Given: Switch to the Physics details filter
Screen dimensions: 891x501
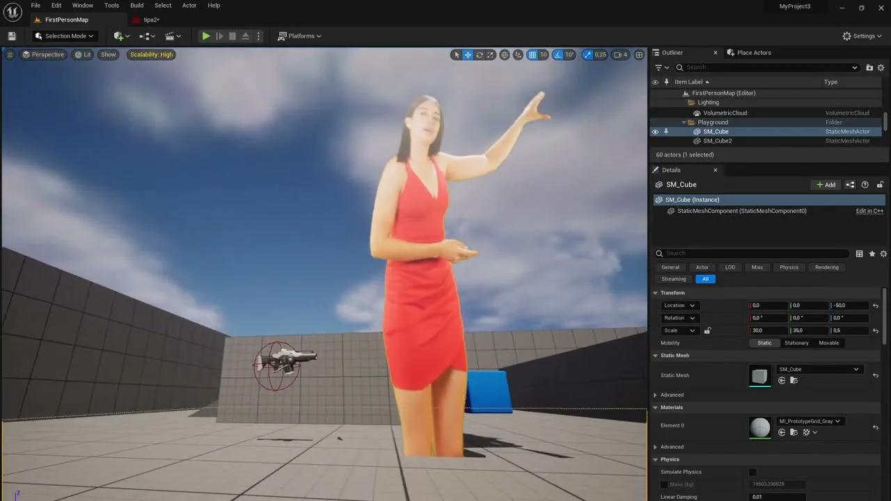Looking at the screenshot, I should coord(789,267).
